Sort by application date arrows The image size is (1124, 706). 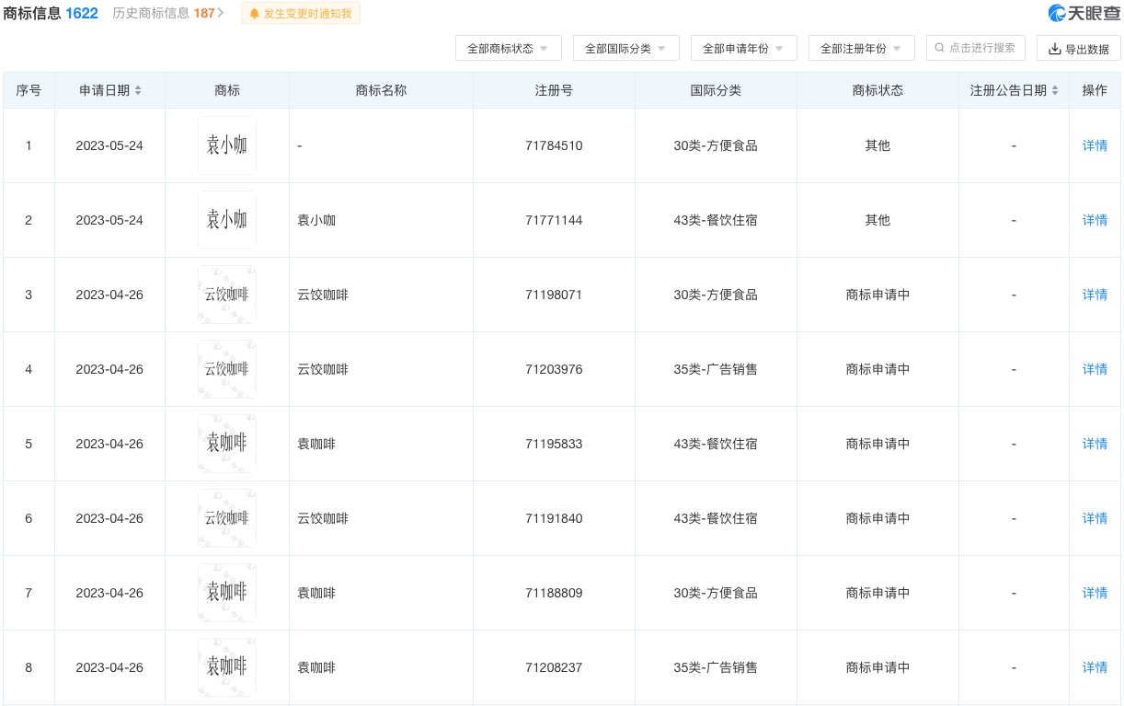click(x=138, y=90)
